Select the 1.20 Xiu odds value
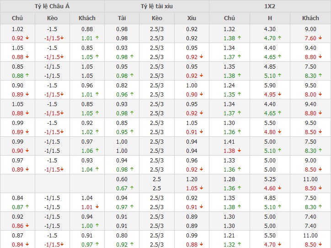 192,179
